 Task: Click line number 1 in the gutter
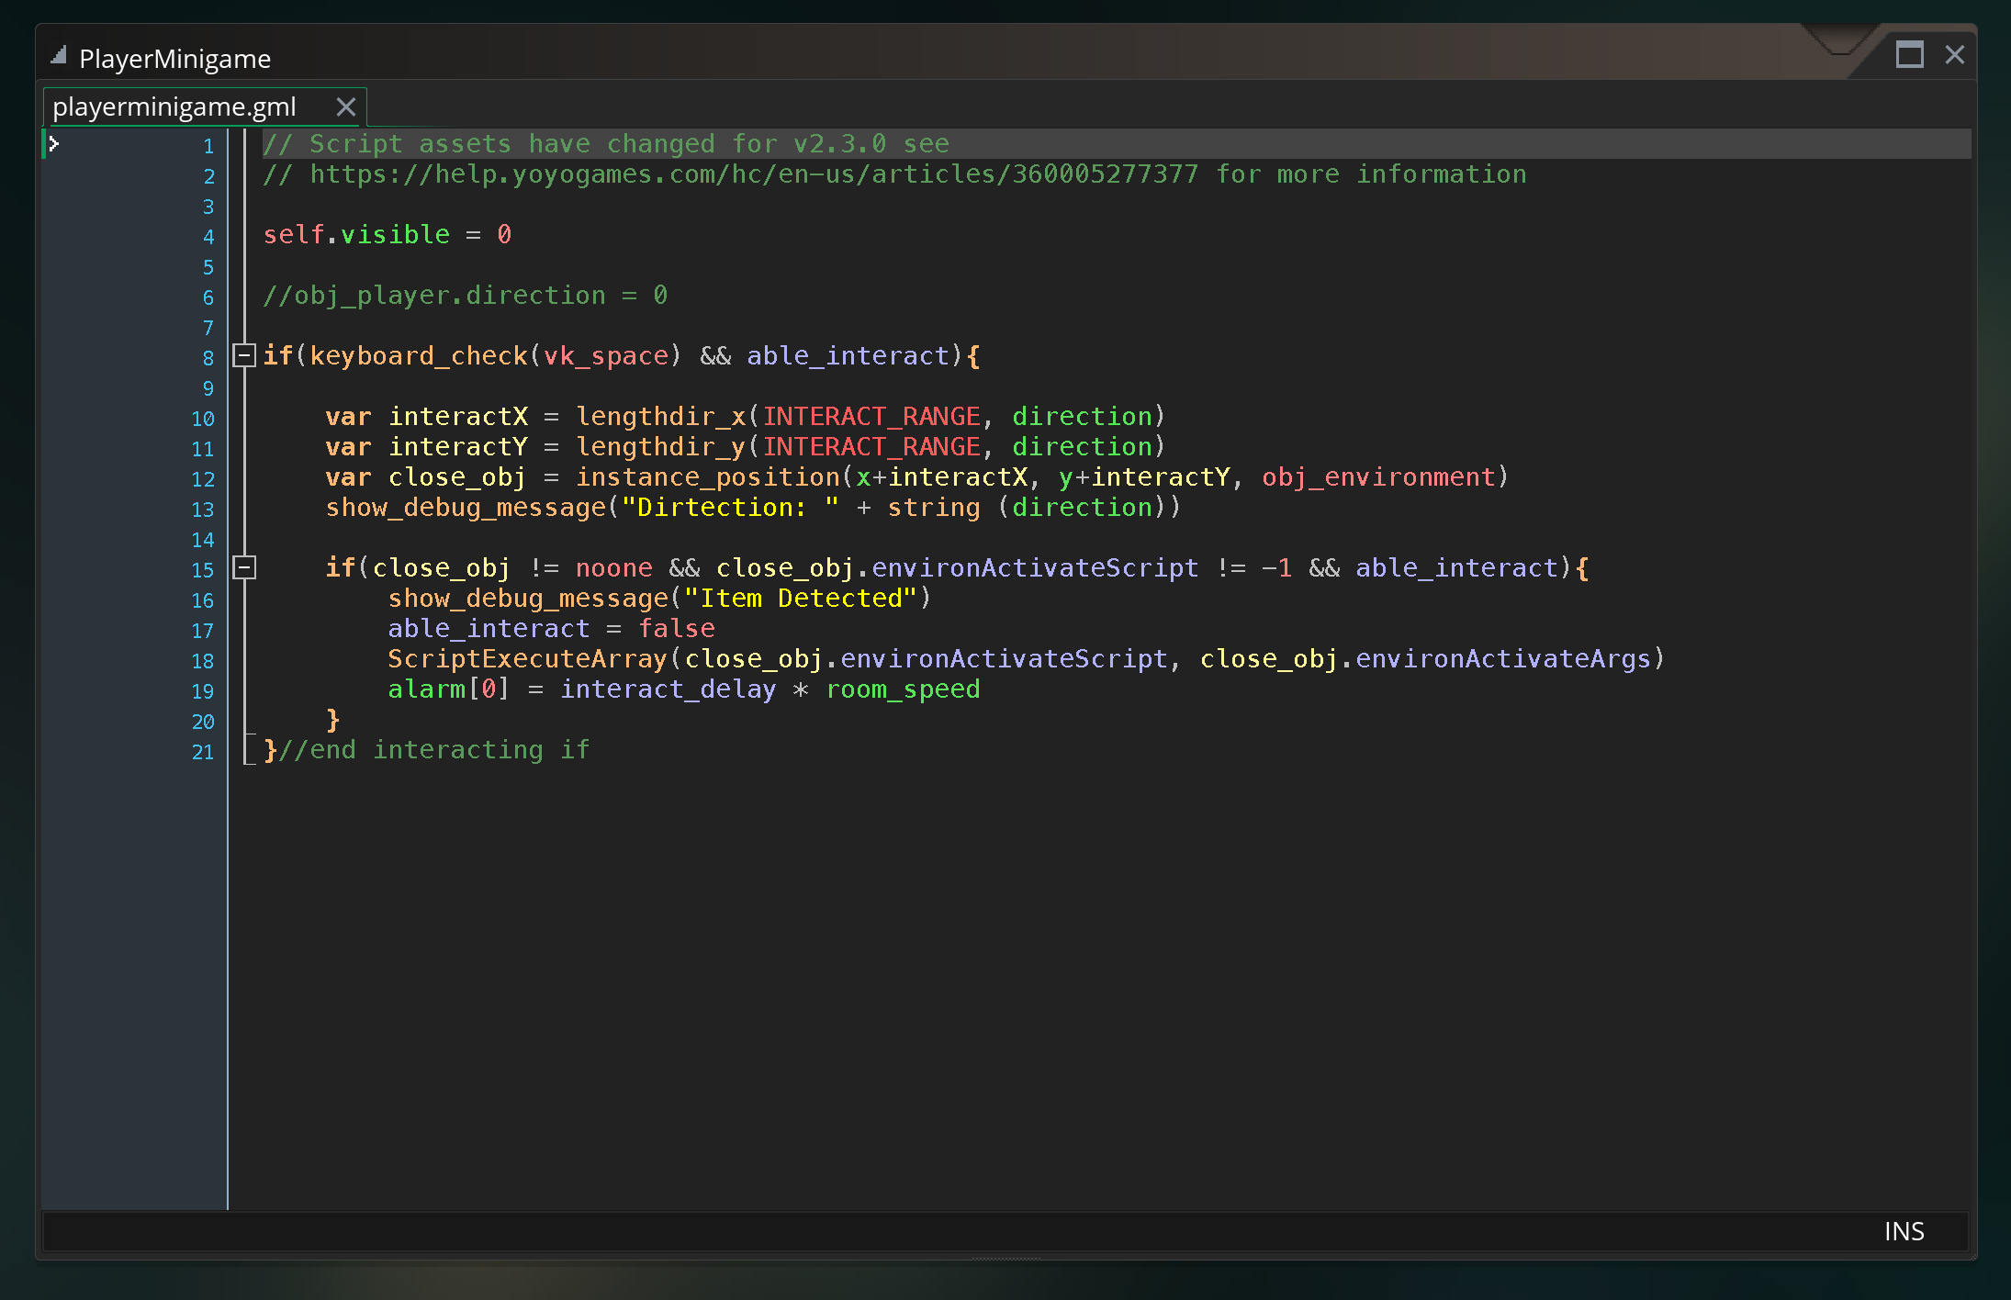pyautogui.click(x=208, y=145)
